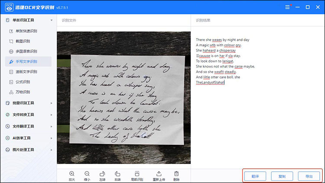This screenshot has height=183, width=325.
Task: Open 截图识别 menu item
Action: tap(28, 41)
